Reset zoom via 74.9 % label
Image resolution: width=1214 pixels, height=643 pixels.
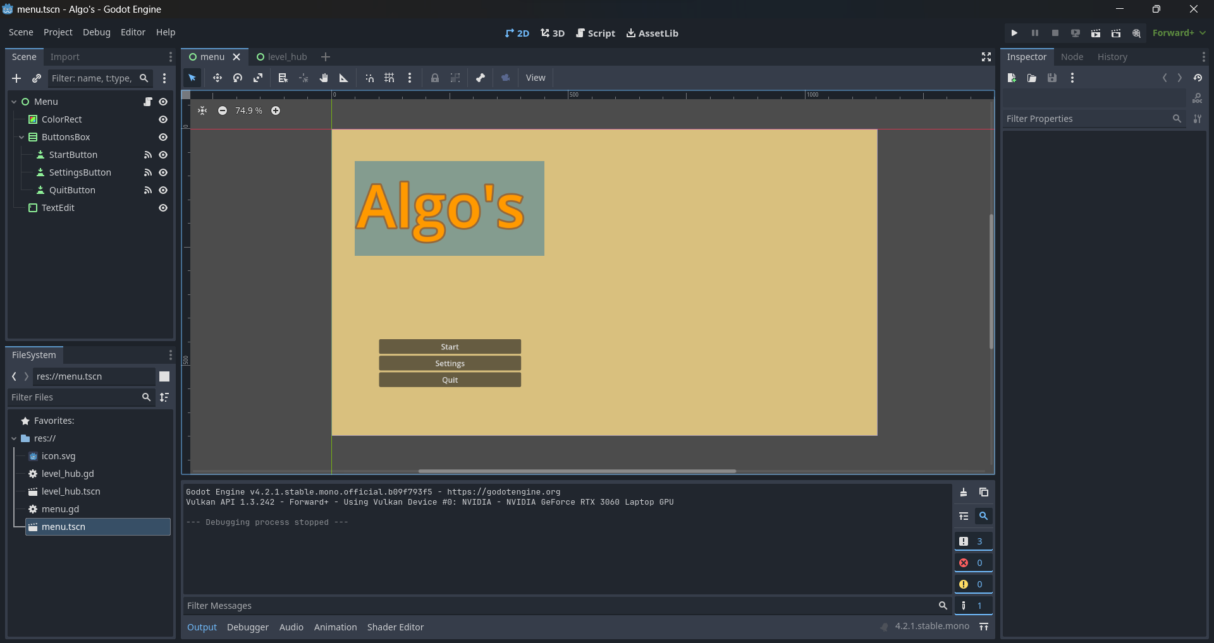click(248, 111)
